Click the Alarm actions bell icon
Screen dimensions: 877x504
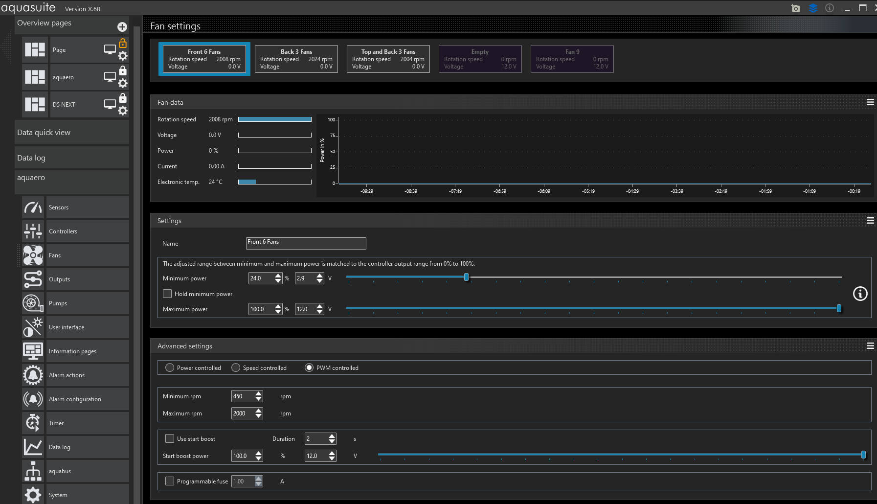[33, 375]
